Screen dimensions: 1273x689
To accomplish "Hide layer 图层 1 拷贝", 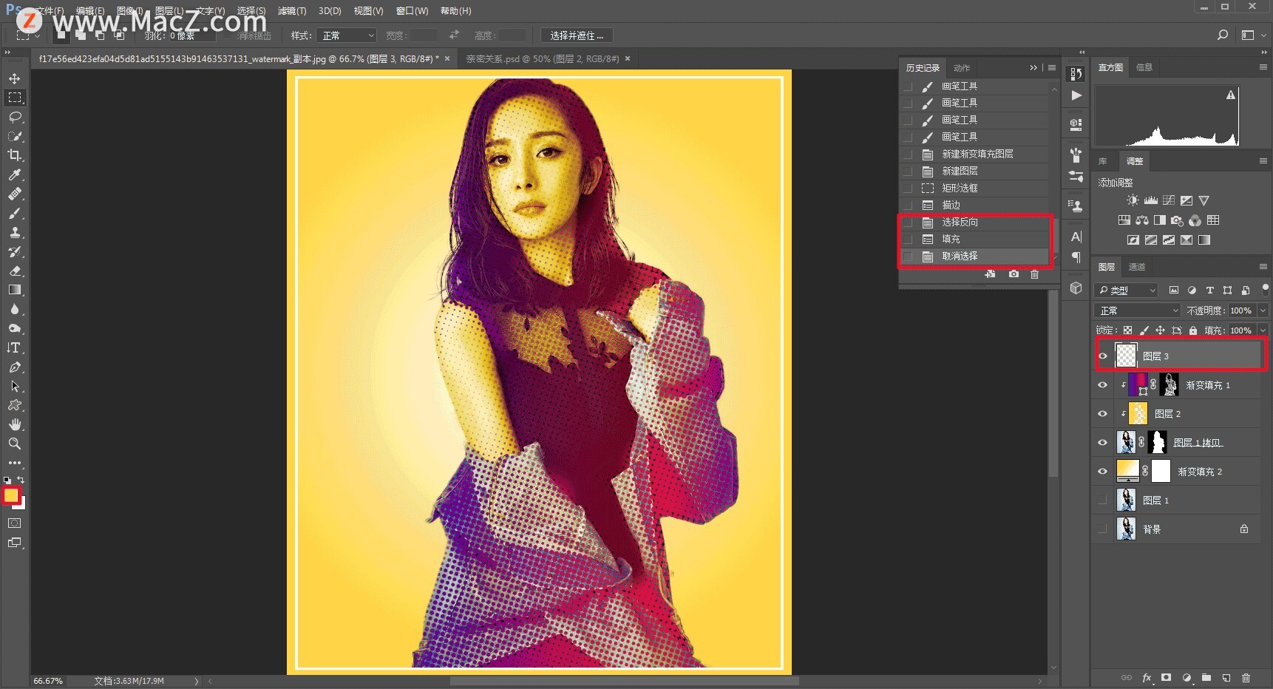I will (x=1102, y=443).
